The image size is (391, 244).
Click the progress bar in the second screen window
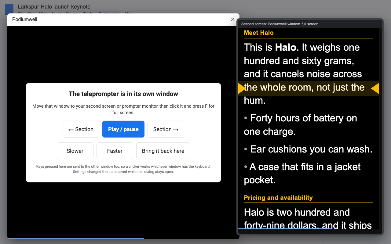coord(309,228)
